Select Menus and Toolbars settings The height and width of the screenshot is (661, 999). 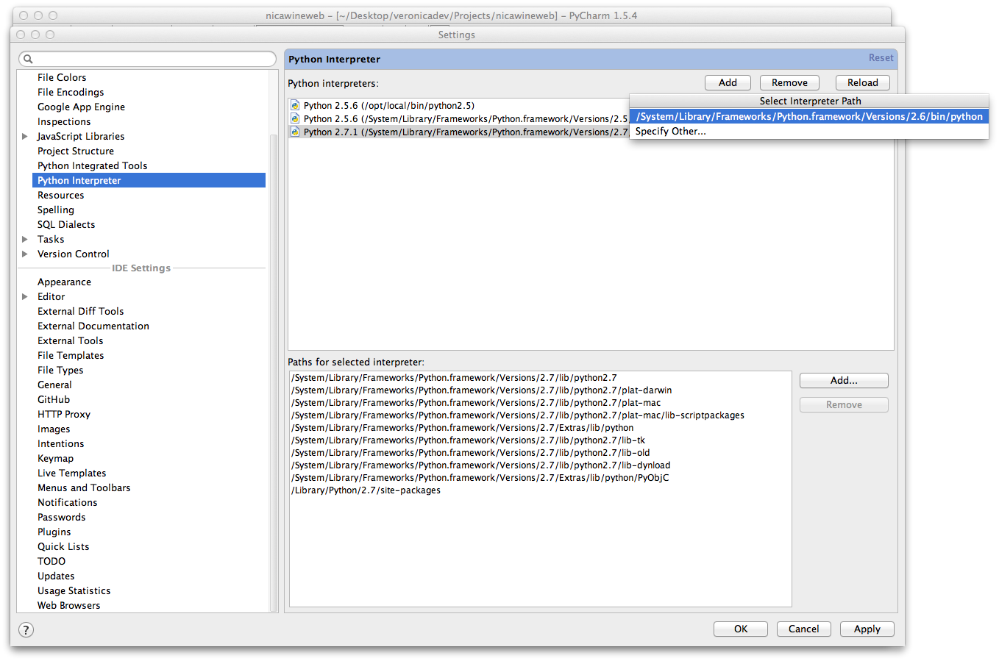click(x=84, y=487)
